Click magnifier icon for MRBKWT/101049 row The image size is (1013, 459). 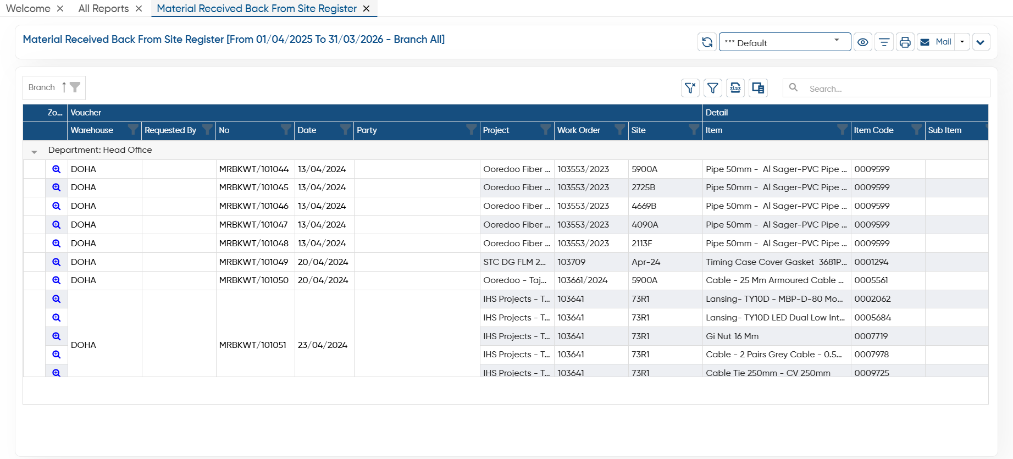click(56, 262)
